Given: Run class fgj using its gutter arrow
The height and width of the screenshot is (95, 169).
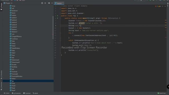Looking at the screenshot, I should pyautogui.click(x=58, y=16).
